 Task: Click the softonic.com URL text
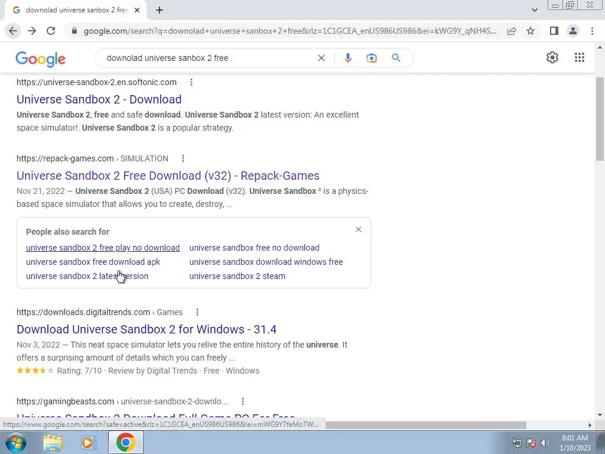click(96, 82)
